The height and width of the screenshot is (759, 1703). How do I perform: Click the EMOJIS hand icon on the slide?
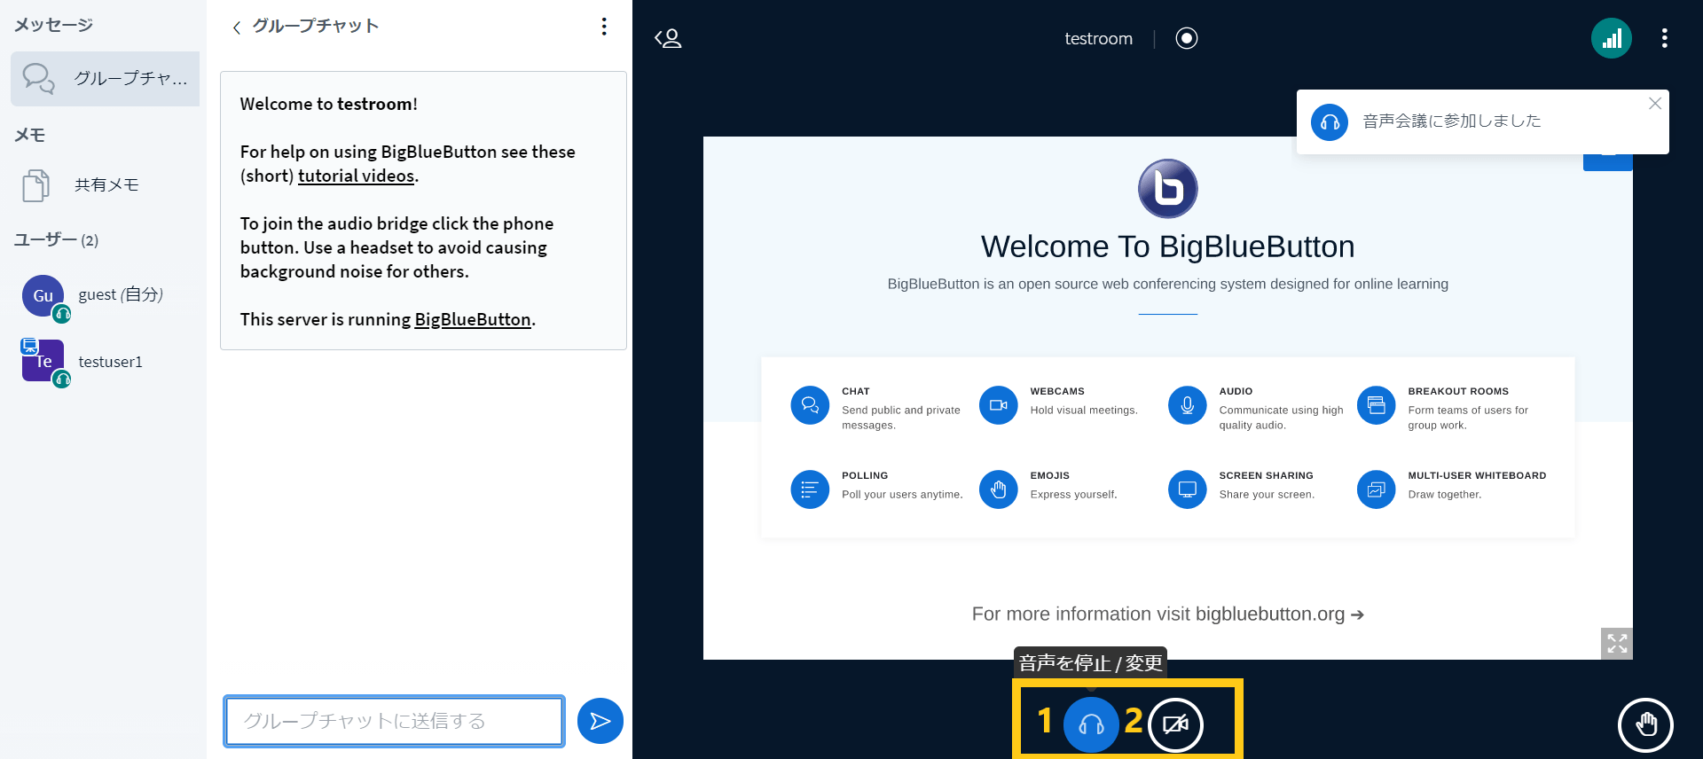coord(998,489)
